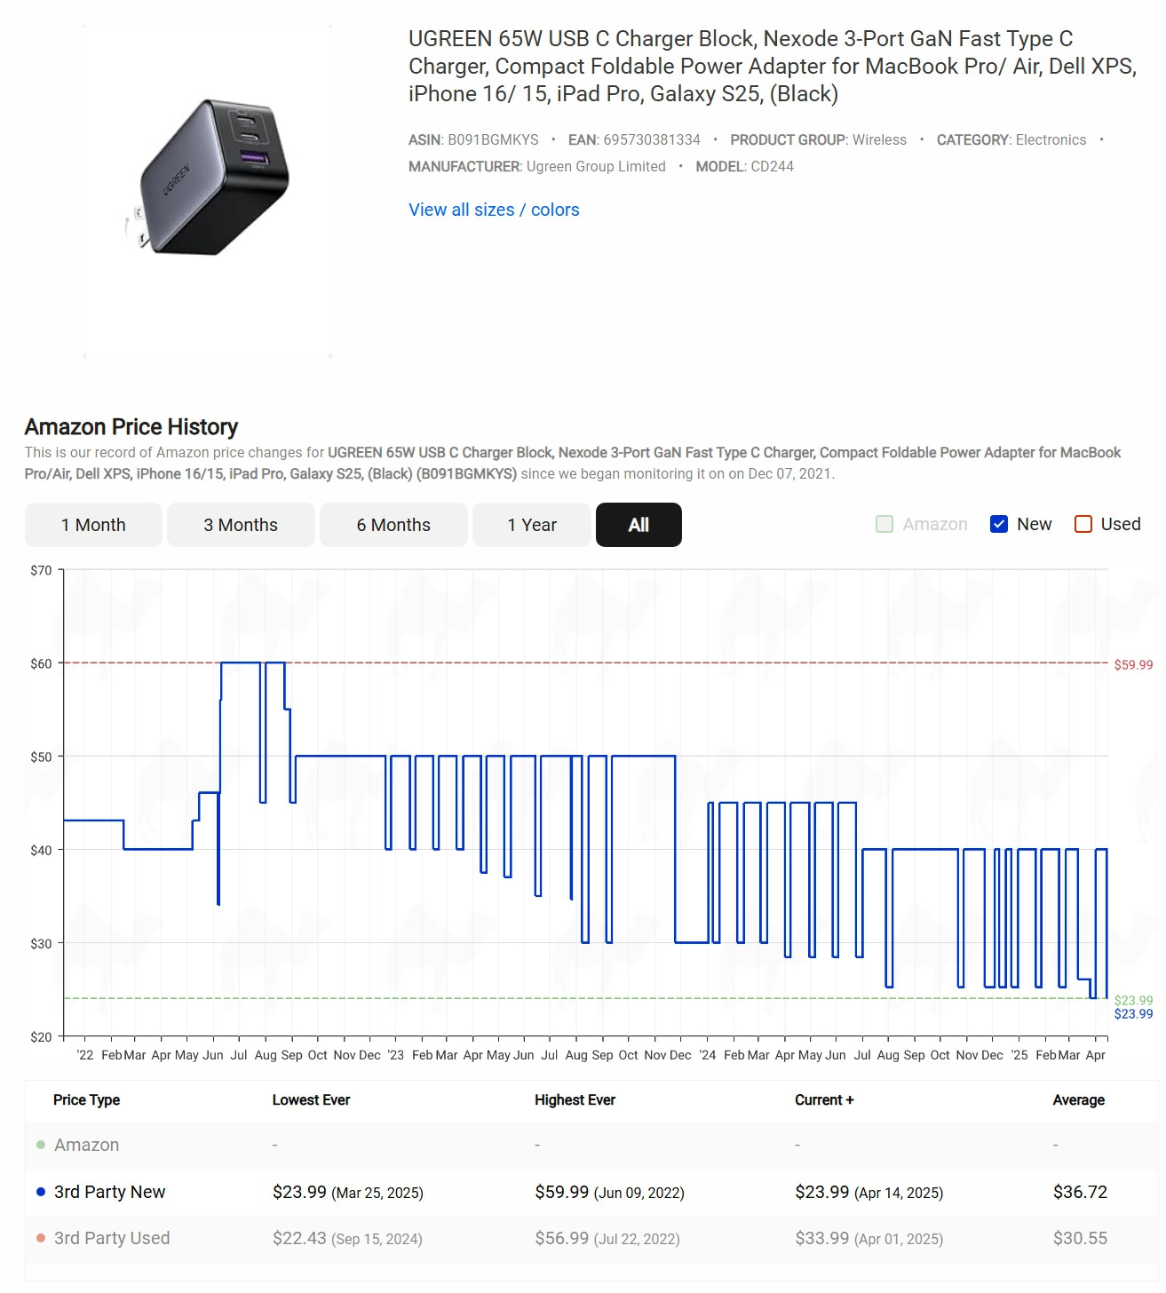Click the green $23.99 lowest price label
The height and width of the screenshot is (1293, 1166).
(1133, 1000)
